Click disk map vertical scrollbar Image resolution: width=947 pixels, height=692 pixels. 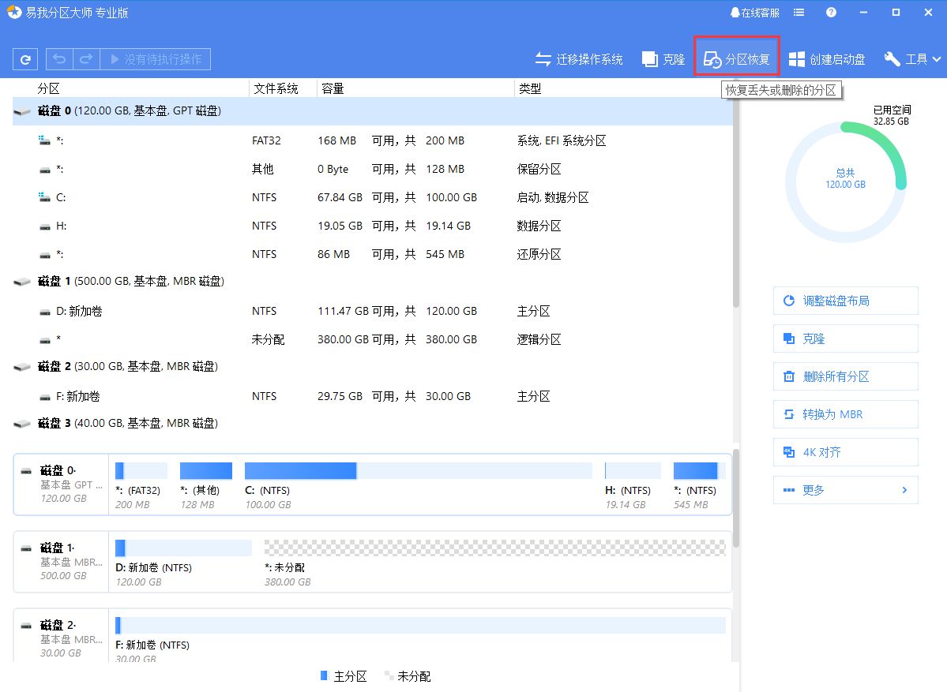735,498
